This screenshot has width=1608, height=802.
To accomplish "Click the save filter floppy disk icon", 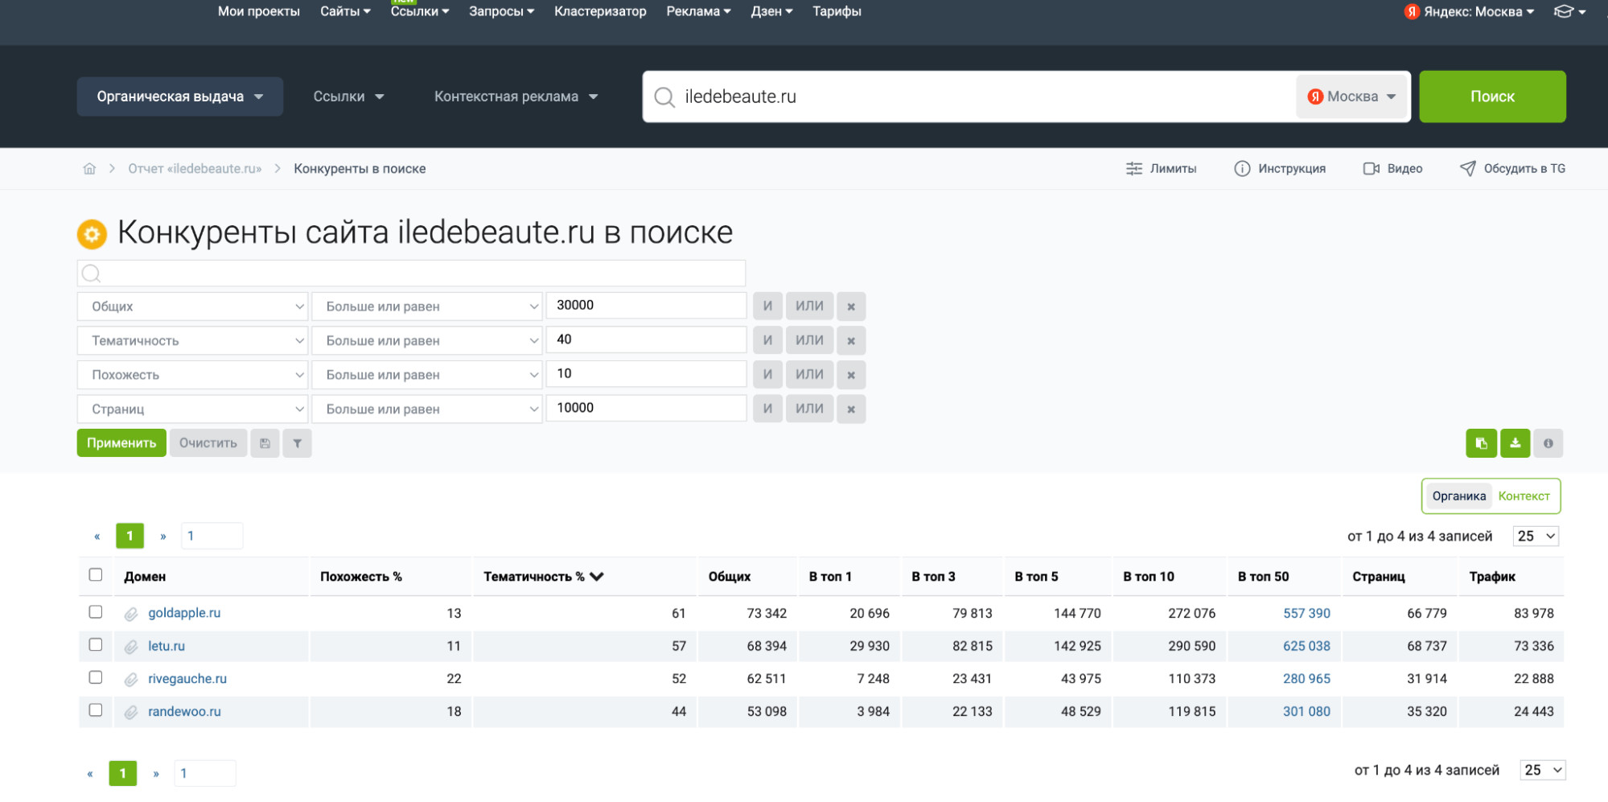I will click(x=265, y=443).
